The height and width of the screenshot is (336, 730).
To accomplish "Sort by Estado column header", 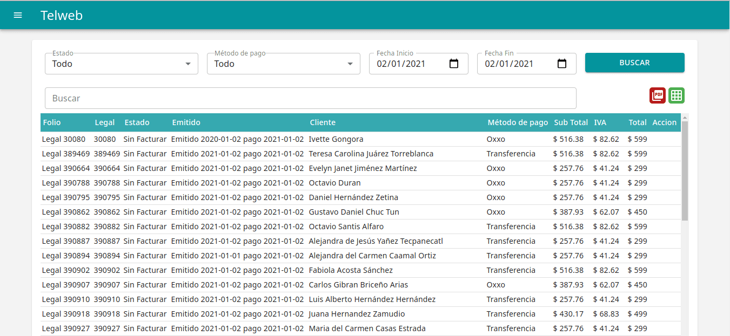I will tap(137, 122).
